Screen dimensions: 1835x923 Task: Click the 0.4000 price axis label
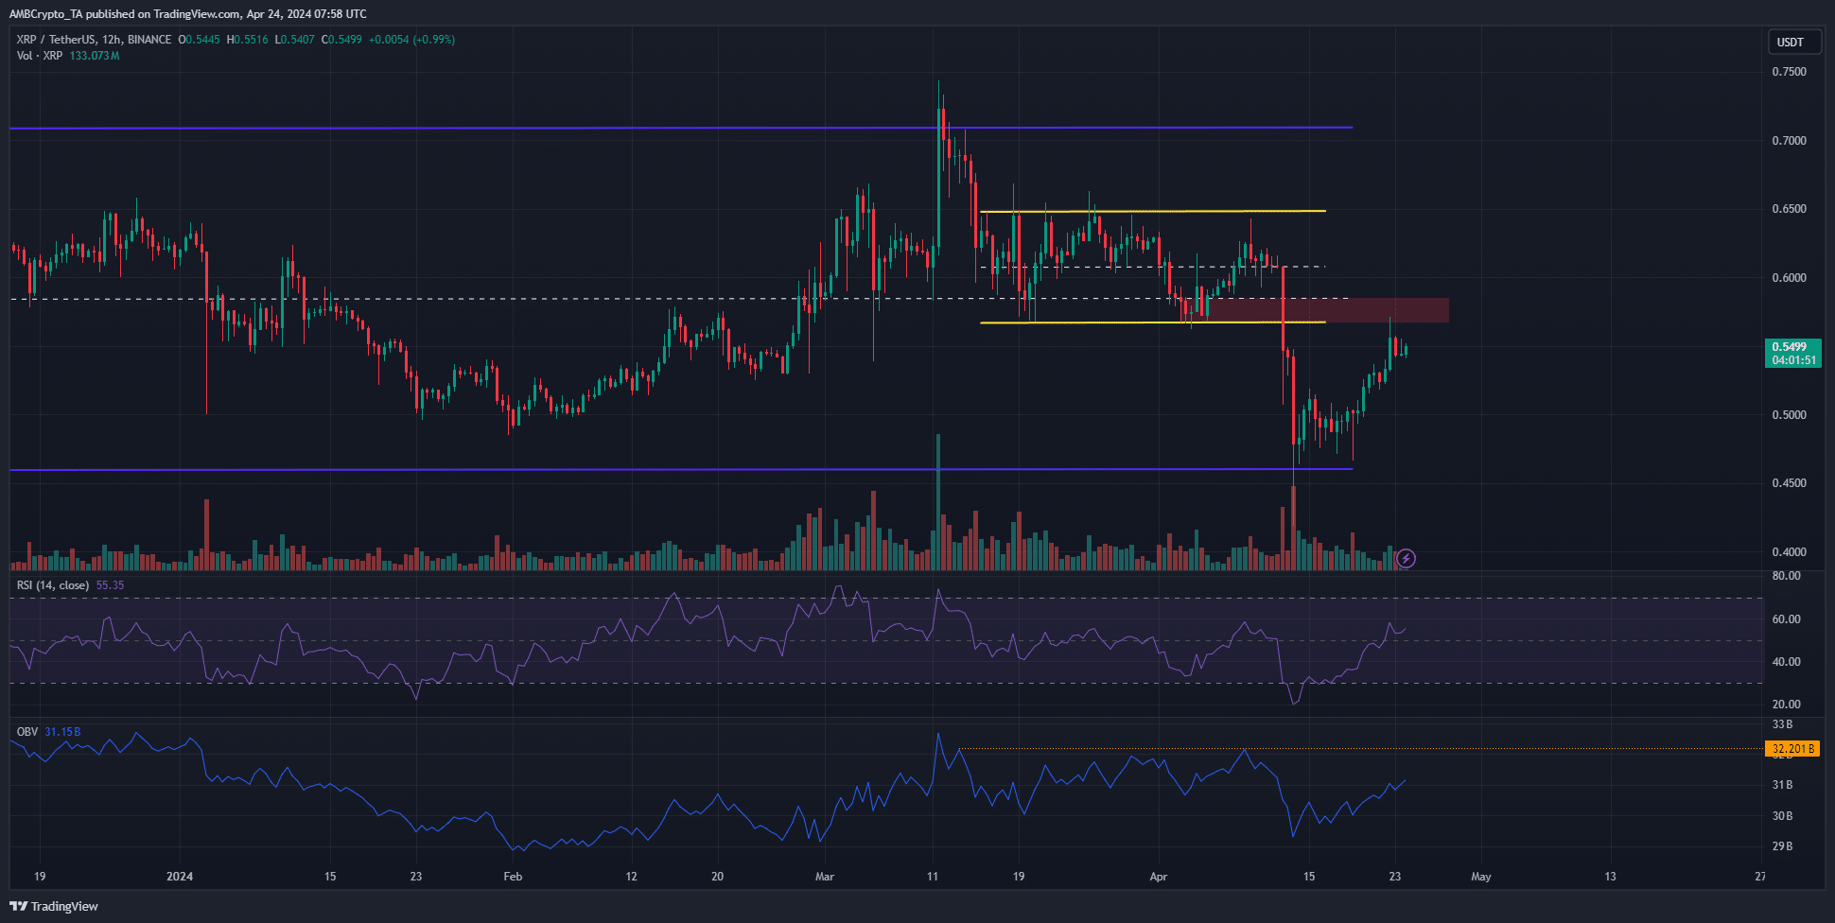tap(1789, 552)
